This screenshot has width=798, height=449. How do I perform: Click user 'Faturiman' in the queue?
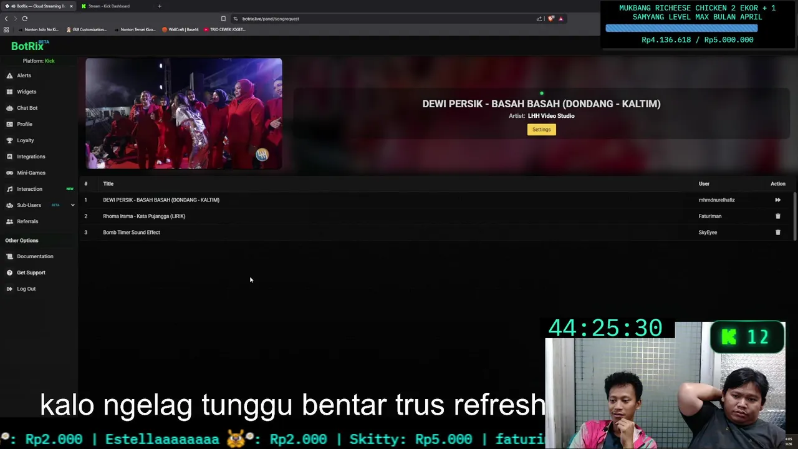click(709, 216)
